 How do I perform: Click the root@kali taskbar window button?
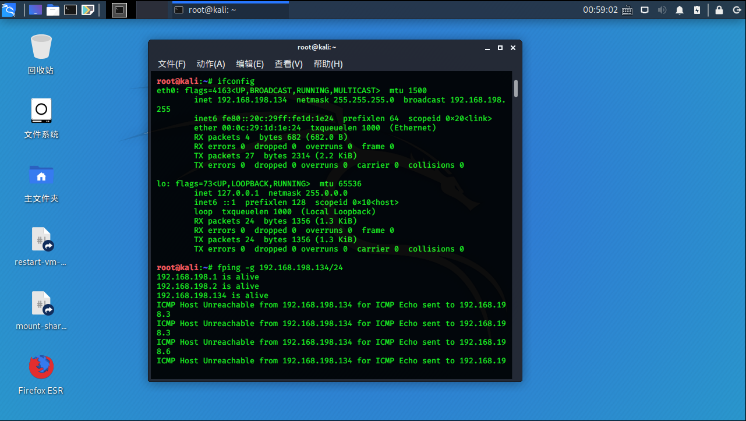pos(230,10)
